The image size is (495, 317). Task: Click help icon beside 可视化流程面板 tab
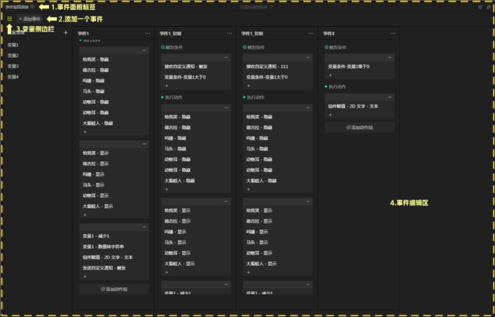[x=271, y=7]
